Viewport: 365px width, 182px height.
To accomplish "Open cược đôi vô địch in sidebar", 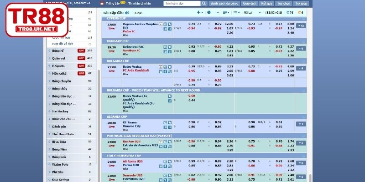I will click(x=71, y=44).
